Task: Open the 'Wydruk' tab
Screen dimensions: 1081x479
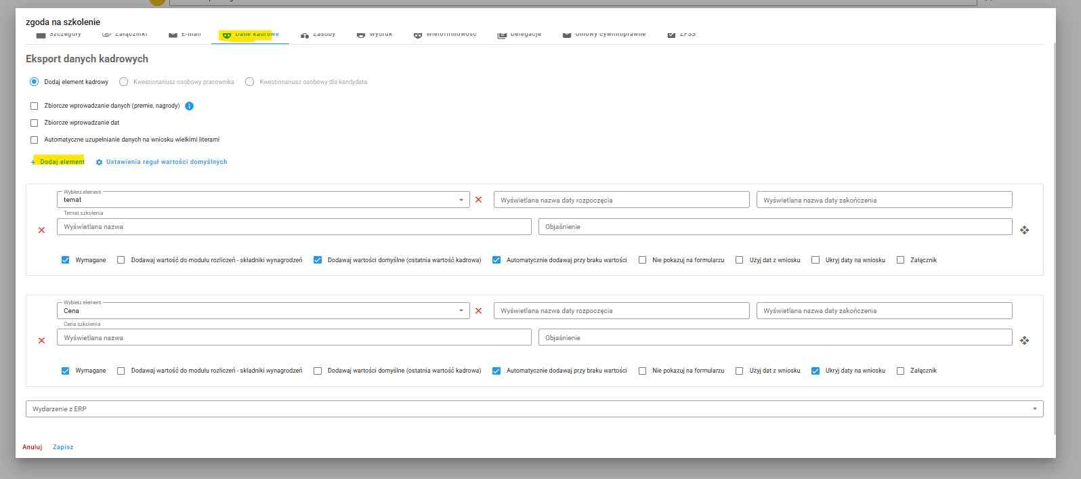Action: click(375, 35)
